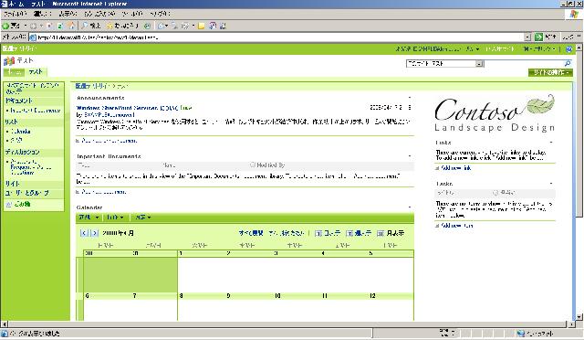Click the SharePoint search magnifier icon
The height and width of the screenshot is (340, 584).
pos(568,63)
